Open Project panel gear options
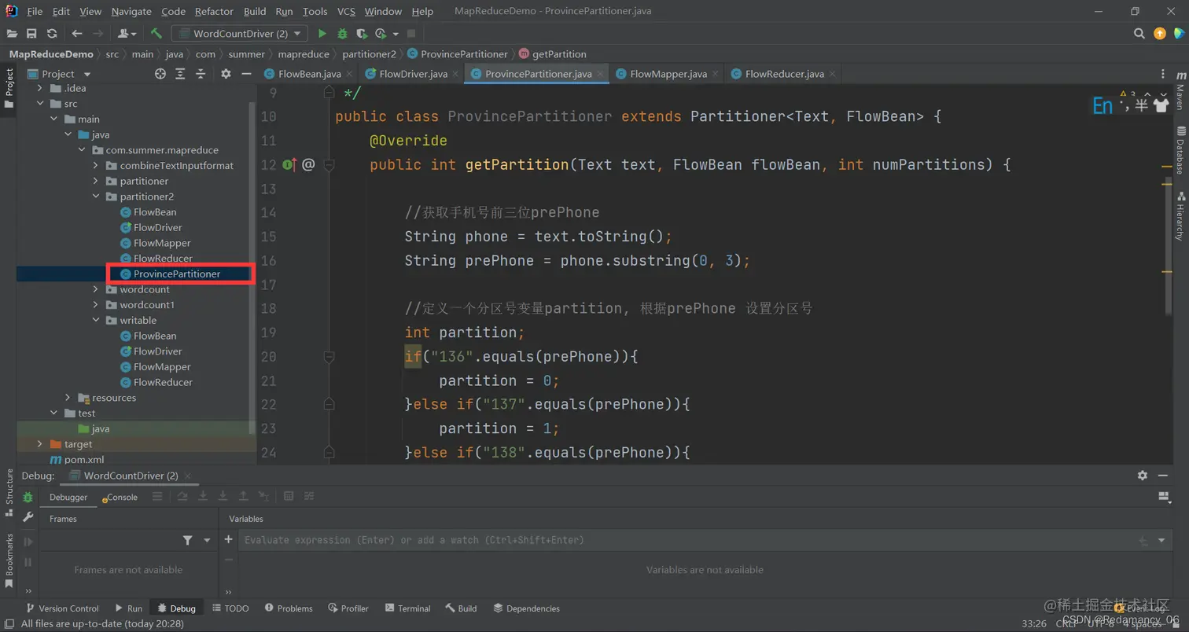Viewport: 1189px width, 632px height. (226, 74)
